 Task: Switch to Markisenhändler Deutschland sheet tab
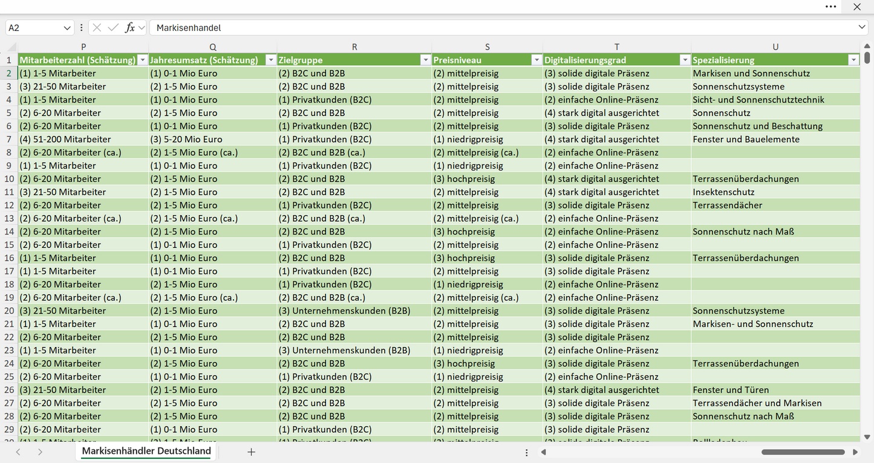(x=146, y=451)
